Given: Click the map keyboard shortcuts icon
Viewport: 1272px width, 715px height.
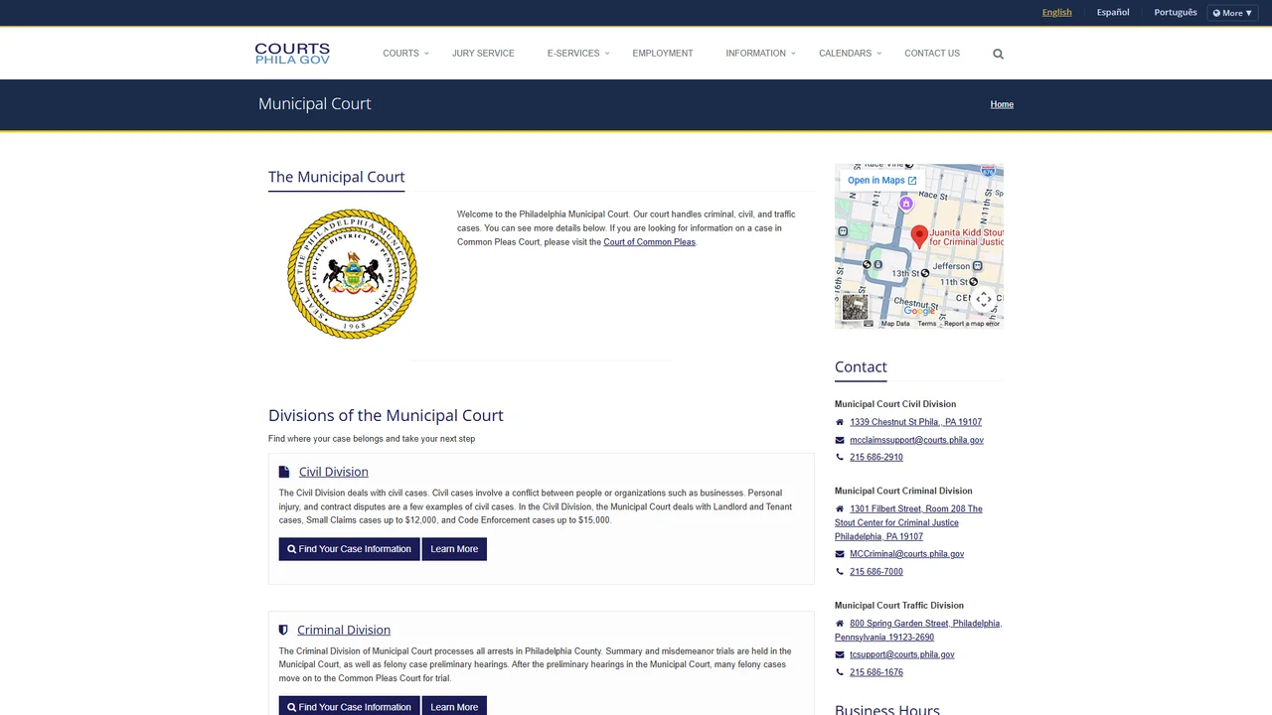Looking at the screenshot, I should (x=869, y=324).
